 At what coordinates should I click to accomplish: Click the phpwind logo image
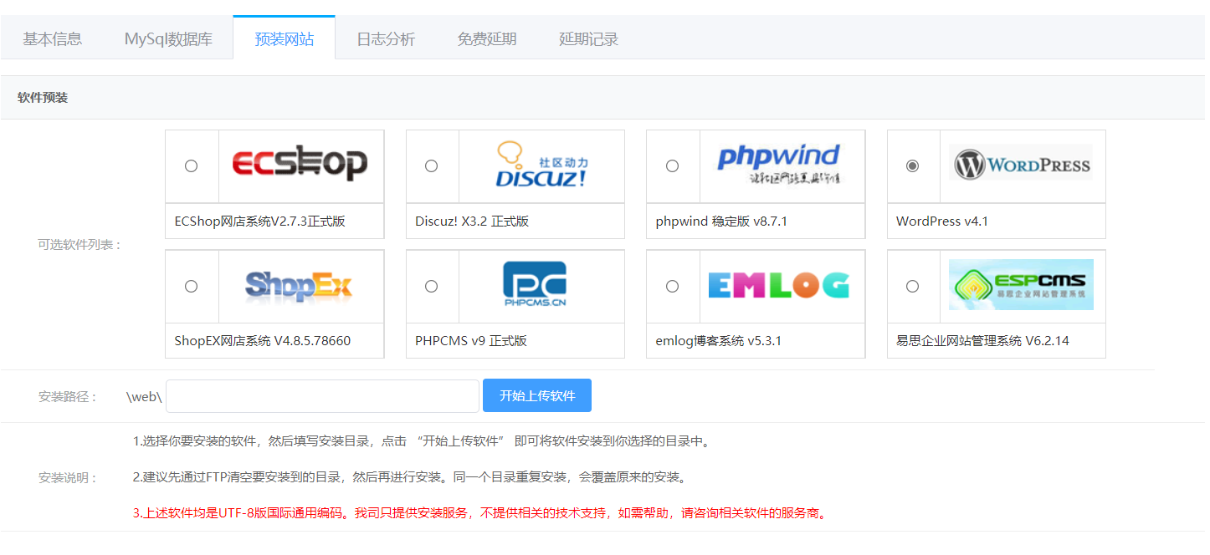(780, 165)
